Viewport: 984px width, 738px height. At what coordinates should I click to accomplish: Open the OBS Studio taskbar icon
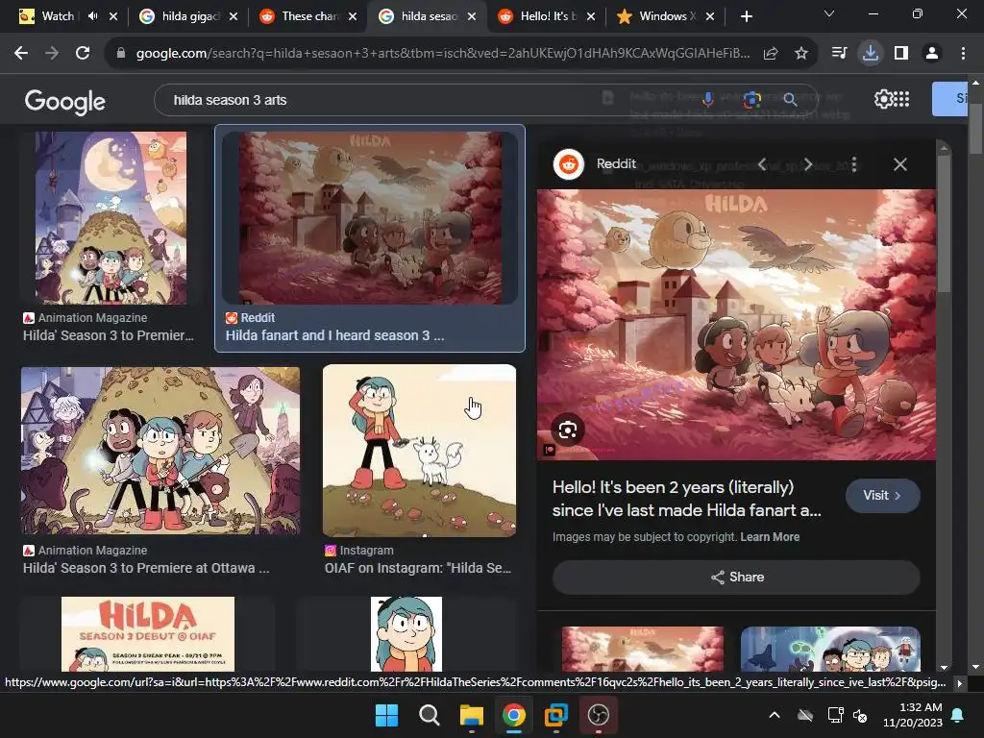pos(599,715)
